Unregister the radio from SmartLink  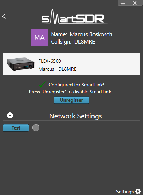71,100
